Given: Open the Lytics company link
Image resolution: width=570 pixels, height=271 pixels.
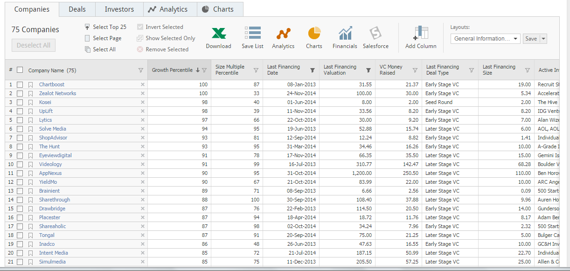Looking at the screenshot, I should (x=46, y=120).
